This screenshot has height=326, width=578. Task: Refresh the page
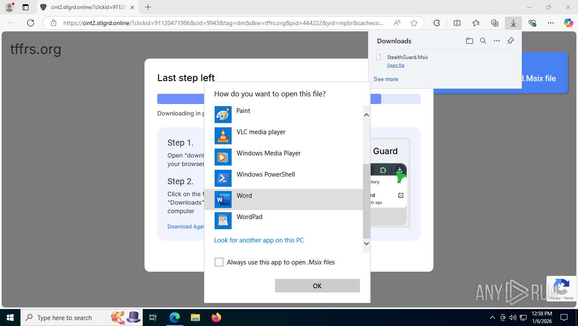coord(31,23)
